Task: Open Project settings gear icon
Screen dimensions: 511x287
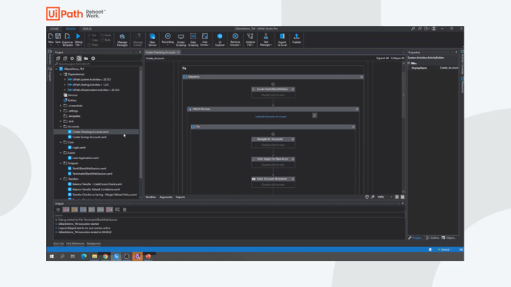Action: tap(93, 58)
